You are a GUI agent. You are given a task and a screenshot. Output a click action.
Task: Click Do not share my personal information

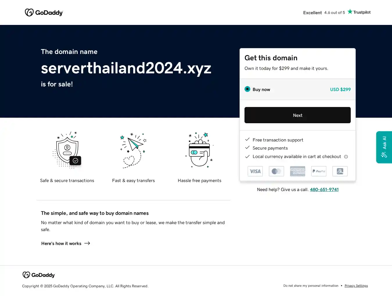[x=311, y=286]
